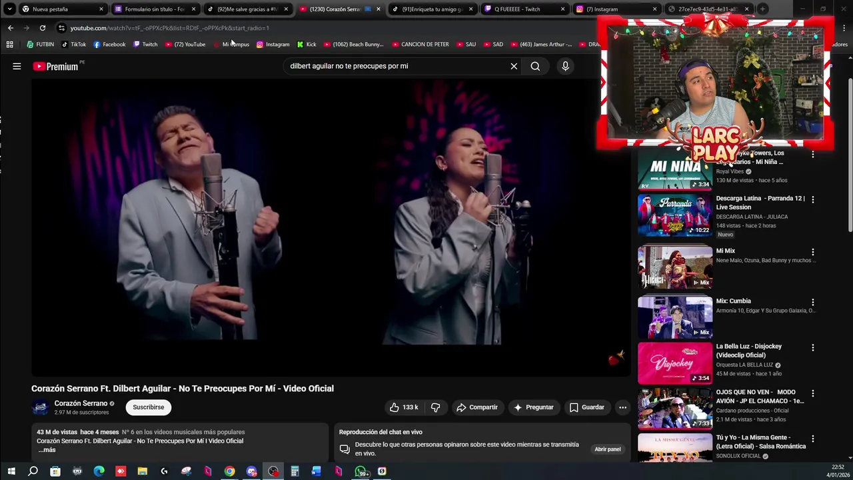Switch to Formulario sin título tab
This screenshot has height=480, width=853.
point(155,9)
